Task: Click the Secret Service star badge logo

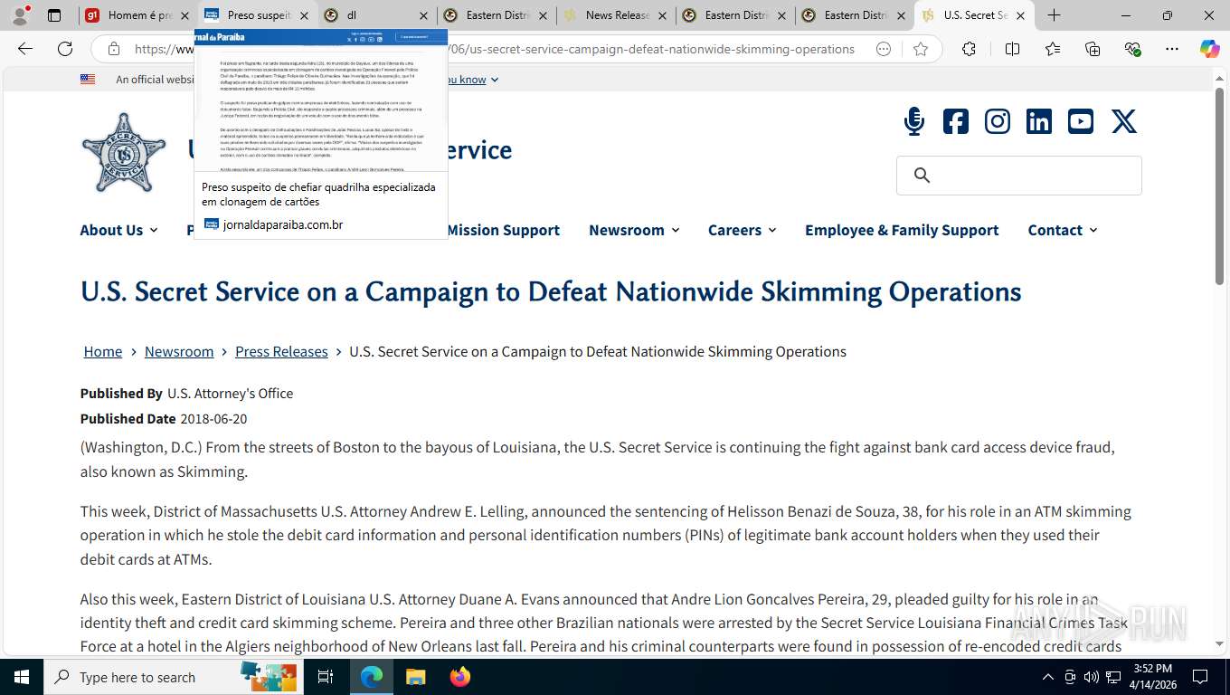Action: pyautogui.click(x=124, y=152)
